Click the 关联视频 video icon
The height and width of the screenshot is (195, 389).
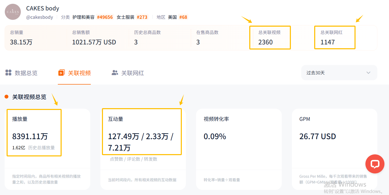click(x=61, y=73)
